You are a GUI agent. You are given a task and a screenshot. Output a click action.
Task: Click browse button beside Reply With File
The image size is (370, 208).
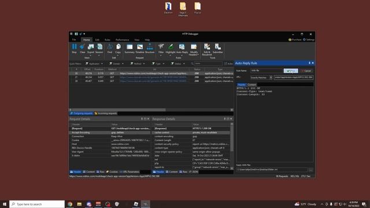(x=310, y=169)
